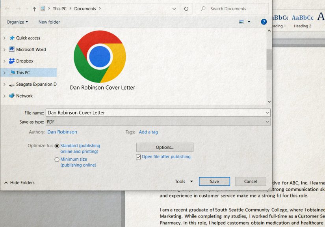Viewport: 325px width, 227px height.
Task: Click the Search Documents field
Action: (x=232, y=9)
